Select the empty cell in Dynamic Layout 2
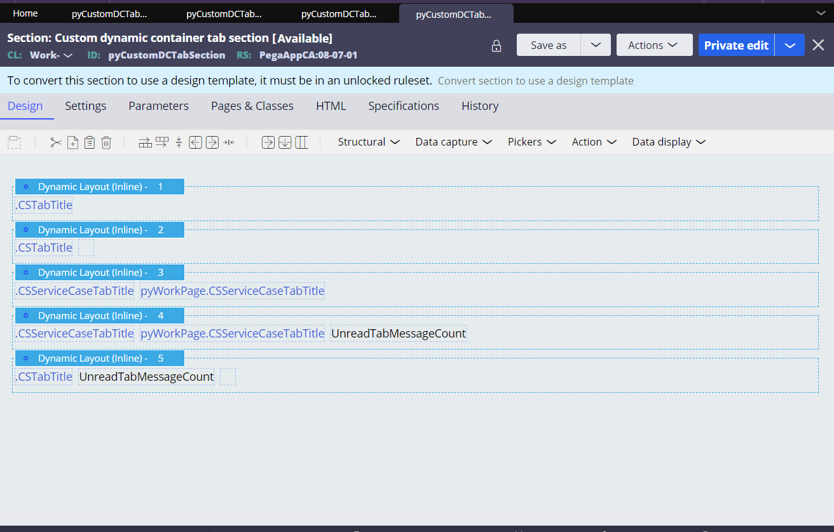The height and width of the screenshot is (532, 834). (x=86, y=247)
